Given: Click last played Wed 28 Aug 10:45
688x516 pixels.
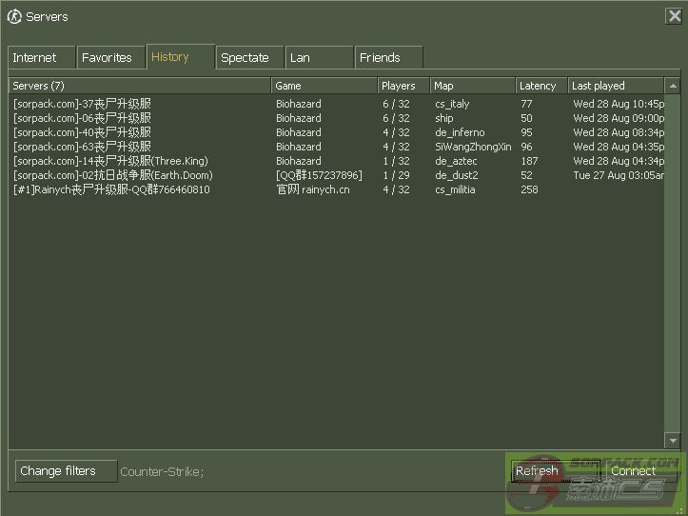Looking at the screenshot, I should 619,104.
